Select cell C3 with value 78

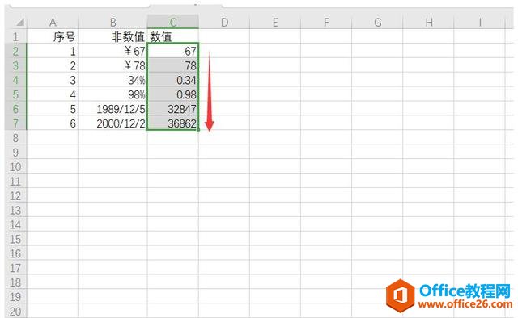click(x=172, y=65)
